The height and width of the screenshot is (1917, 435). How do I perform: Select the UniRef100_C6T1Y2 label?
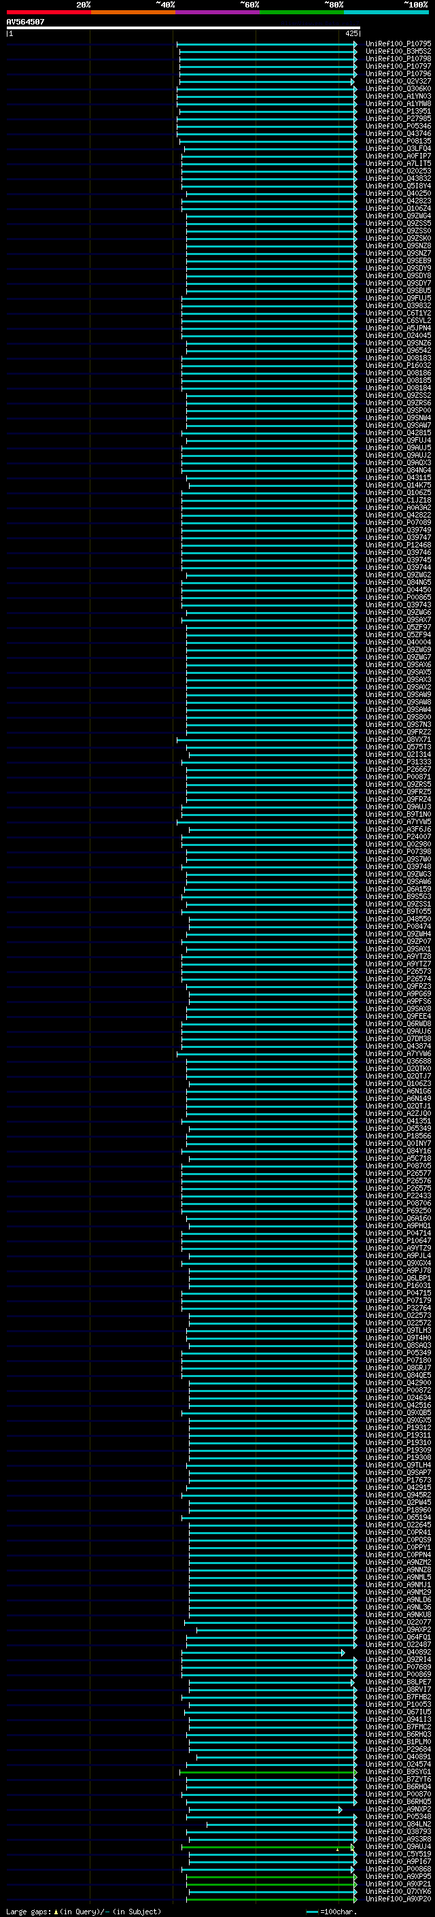pyautogui.click(x=398, y=313)
